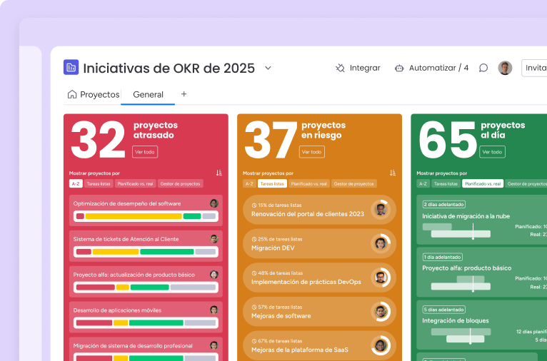Screen dimensions: 547x361
Task: Click progress bar of Optimización de desempeño del software
Action: [x=146, y=216]
